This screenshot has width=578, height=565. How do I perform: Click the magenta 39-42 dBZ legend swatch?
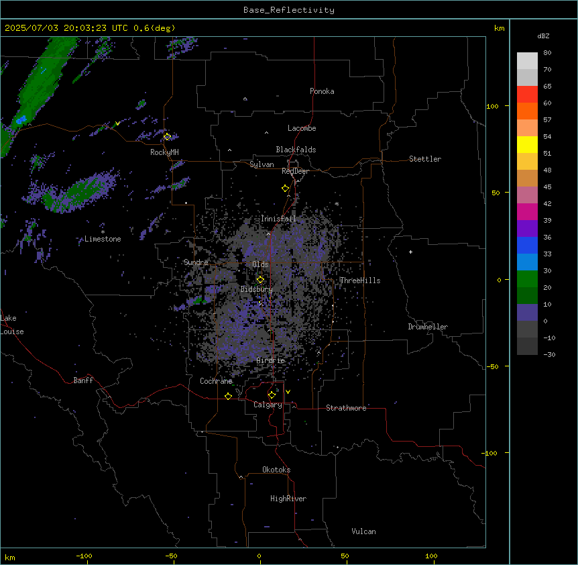pyautogui.click(x=527, y=211)
